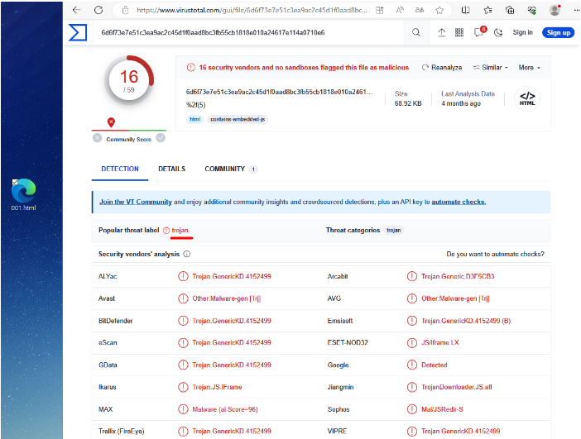Click the ESET-NOD32 JS/Iframe.LX result
581x439 pixels.
pos(439,343)
